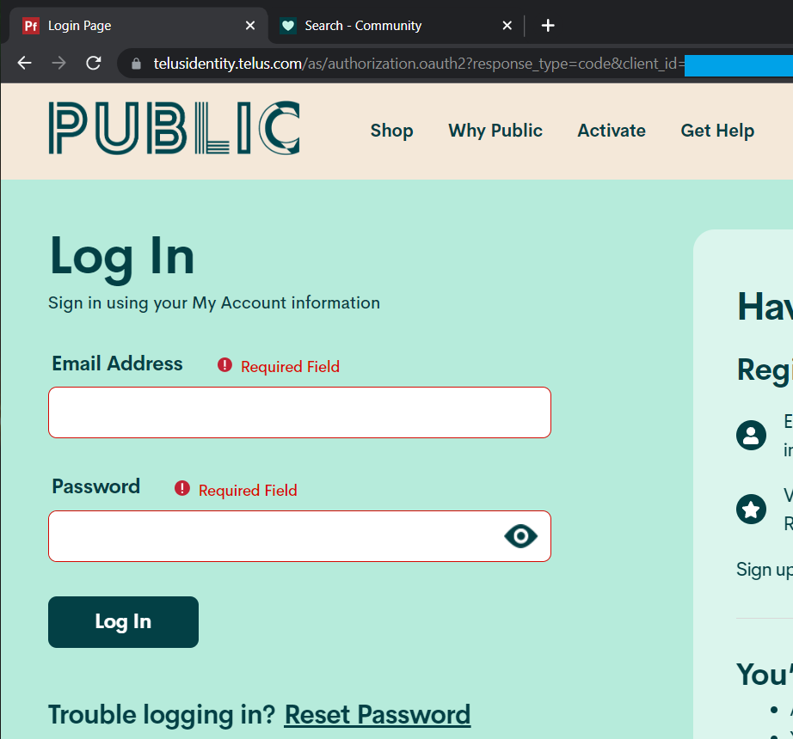Open a new browser tab
The width and height of the screenshot is (793, 739).
548,26
